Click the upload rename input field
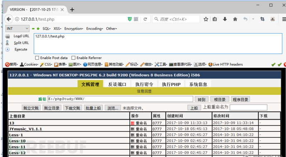286x157 pixels. (248, 108)
